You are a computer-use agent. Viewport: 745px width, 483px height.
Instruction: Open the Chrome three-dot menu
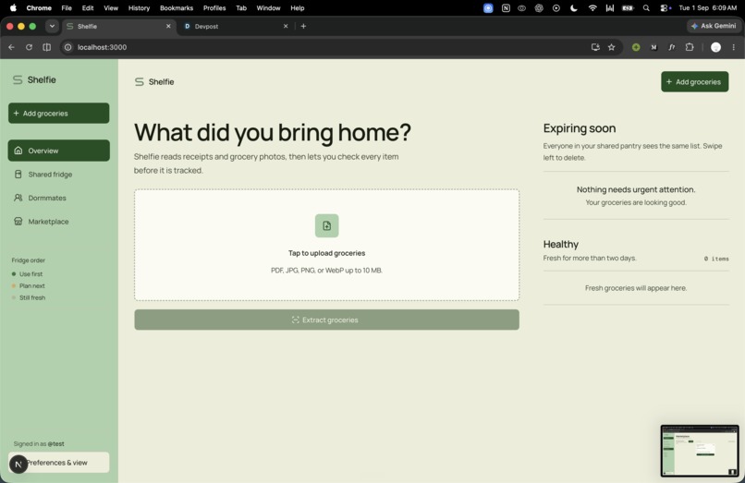click(x=734, y=47)
